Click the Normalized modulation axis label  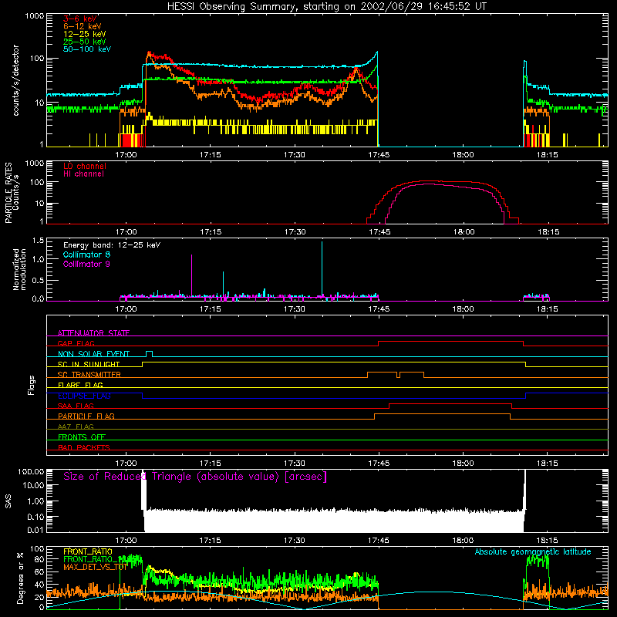pyautogui.click(x=20, y=269)
